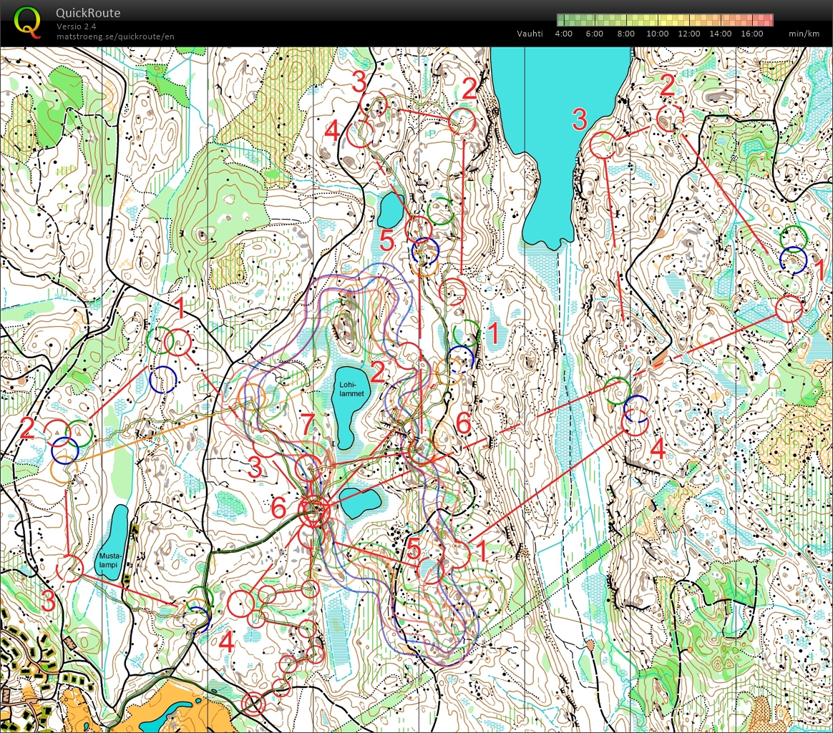Click the red number 7 beside Lohi-lammet
833x733 pixels.
(307, 424)
